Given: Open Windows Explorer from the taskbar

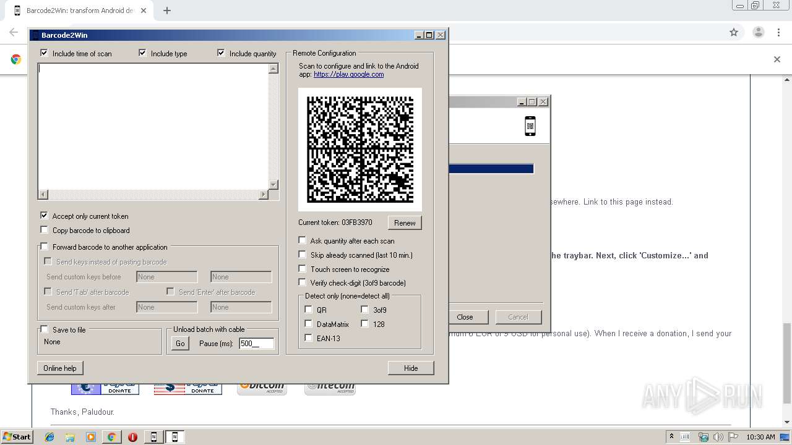Looking at the screenshot, I should tap(70, 437).
